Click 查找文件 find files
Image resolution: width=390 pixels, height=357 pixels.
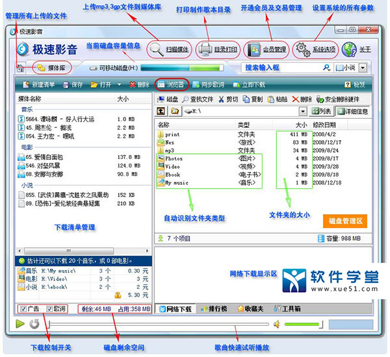tap(198, 99)
